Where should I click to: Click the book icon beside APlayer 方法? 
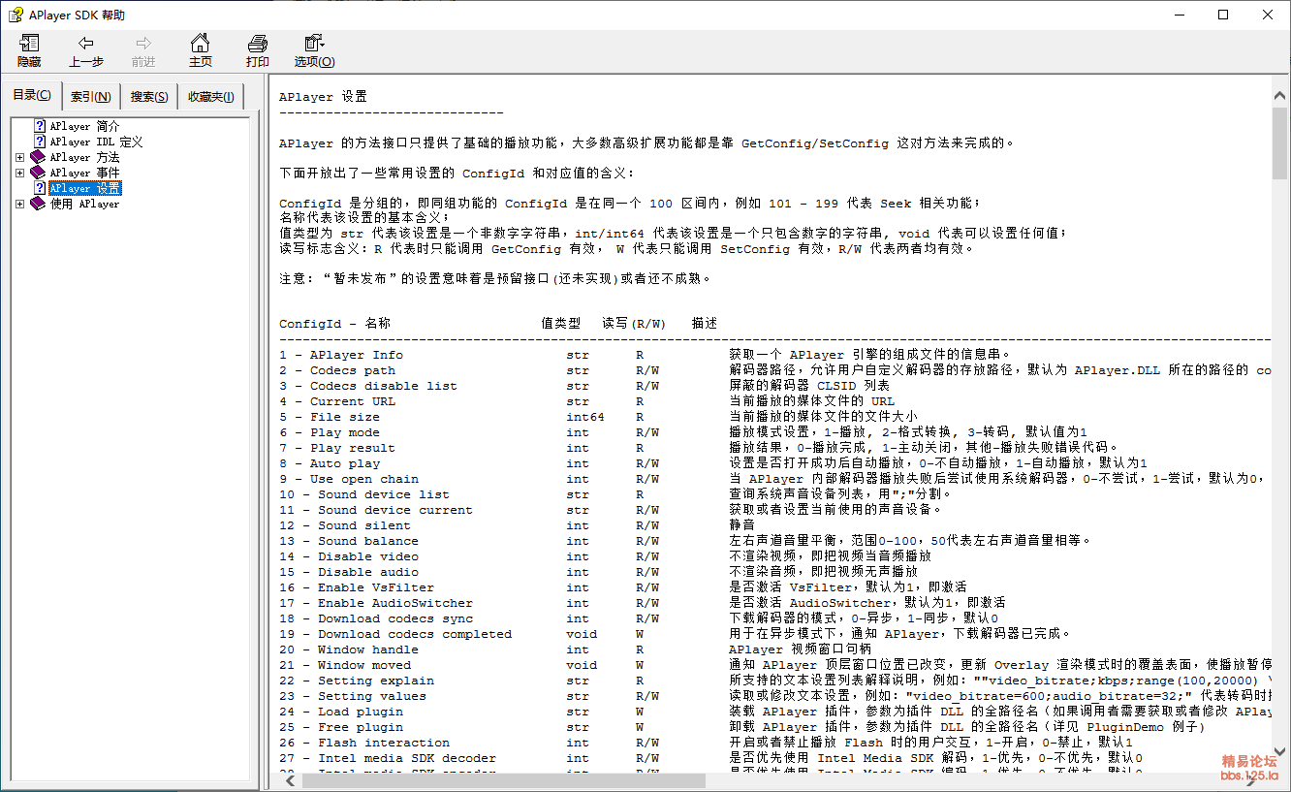(38, 157)
